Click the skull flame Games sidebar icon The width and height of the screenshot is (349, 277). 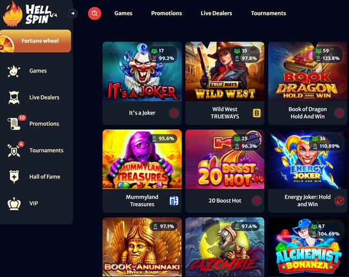(x=14, y=71)
